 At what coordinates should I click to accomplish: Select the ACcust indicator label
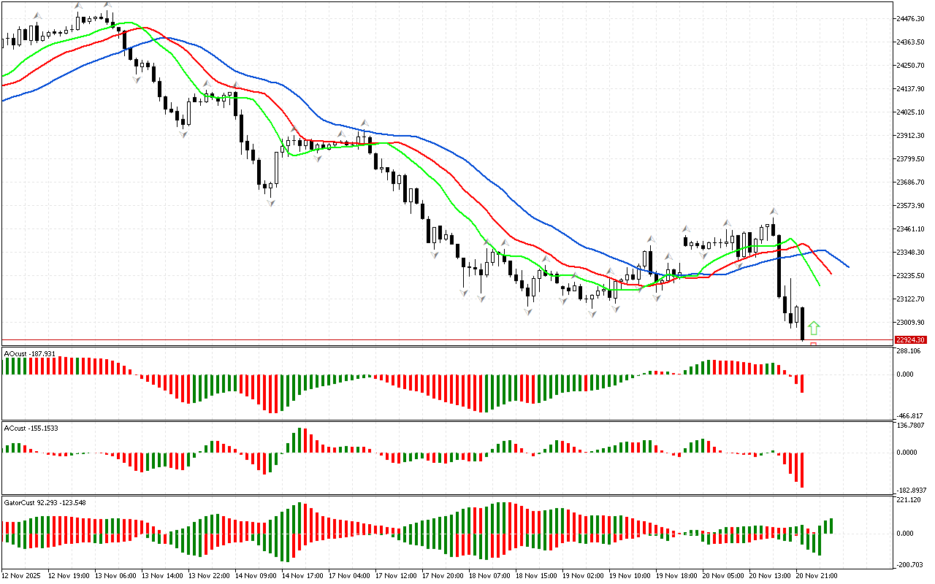[x=31, y=427]
